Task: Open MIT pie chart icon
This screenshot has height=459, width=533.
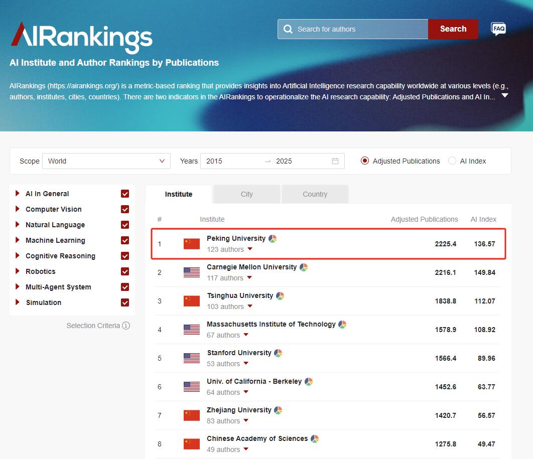Action: click(x=342, y=324)
